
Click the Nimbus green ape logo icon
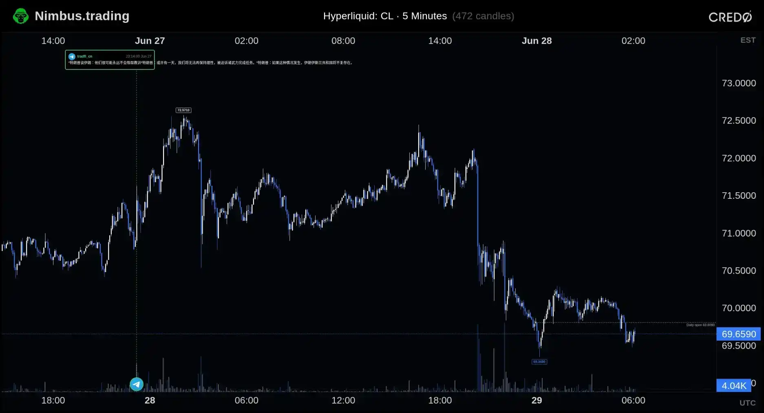pos(21,16)
